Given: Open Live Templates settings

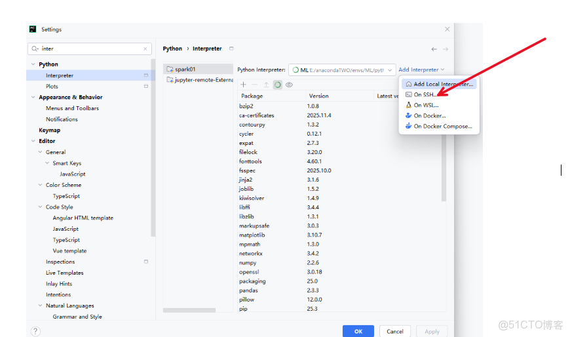Looking at the screenshot, I should pos(64,273).
